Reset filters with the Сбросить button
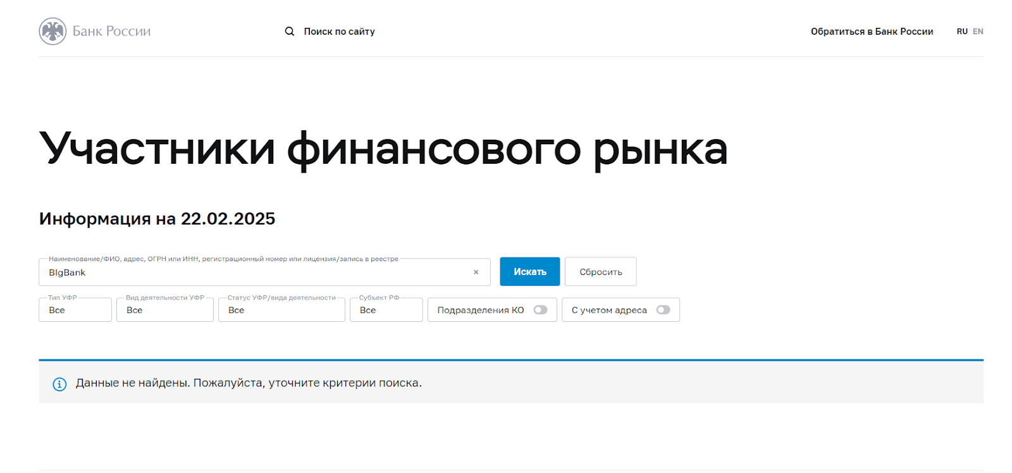This screenshot has height=473, width=1012. (601, 272)
